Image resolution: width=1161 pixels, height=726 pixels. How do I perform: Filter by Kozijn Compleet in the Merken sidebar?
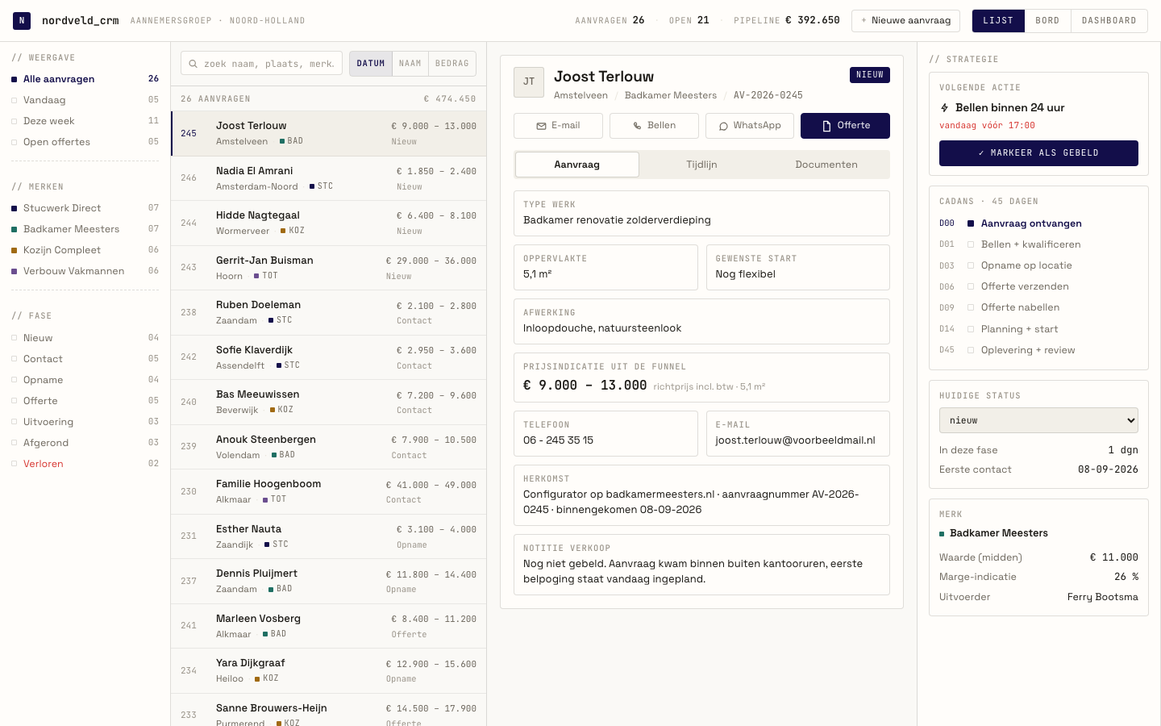(x=85, y=250)
